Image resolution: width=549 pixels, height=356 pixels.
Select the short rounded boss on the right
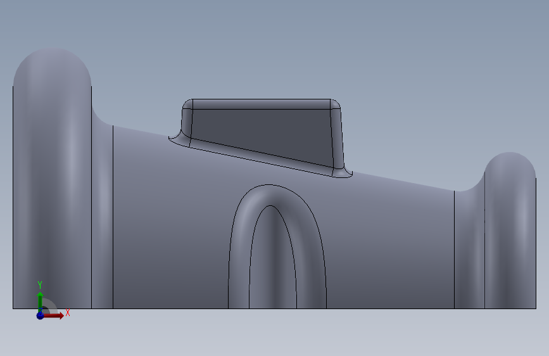pos(510,231)
